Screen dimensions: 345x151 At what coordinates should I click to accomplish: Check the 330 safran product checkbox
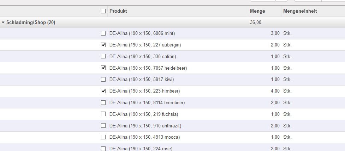[x=103, y=56]
